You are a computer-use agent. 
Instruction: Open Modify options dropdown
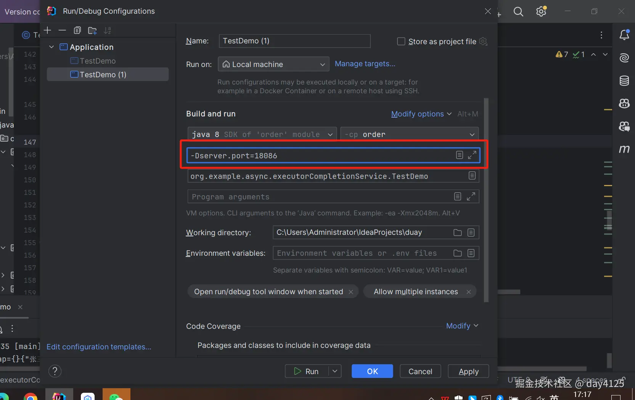tap(421, 114)
